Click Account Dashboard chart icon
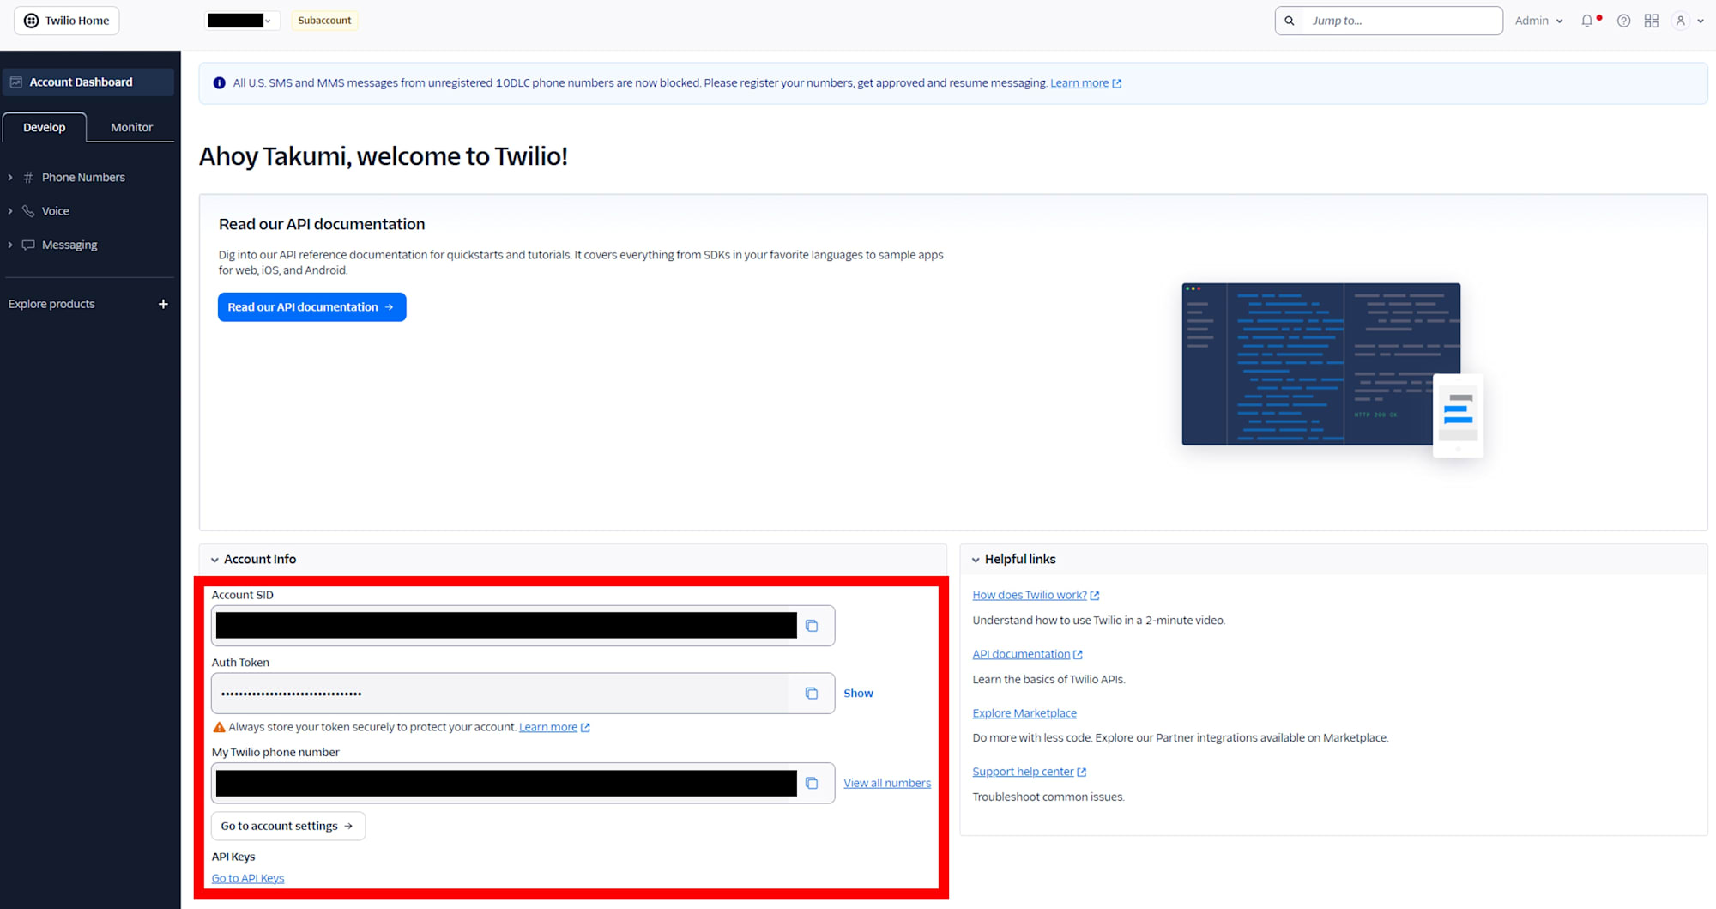Screen dimensions: 1716x909 pyautogui.click(x=16, y=82)
